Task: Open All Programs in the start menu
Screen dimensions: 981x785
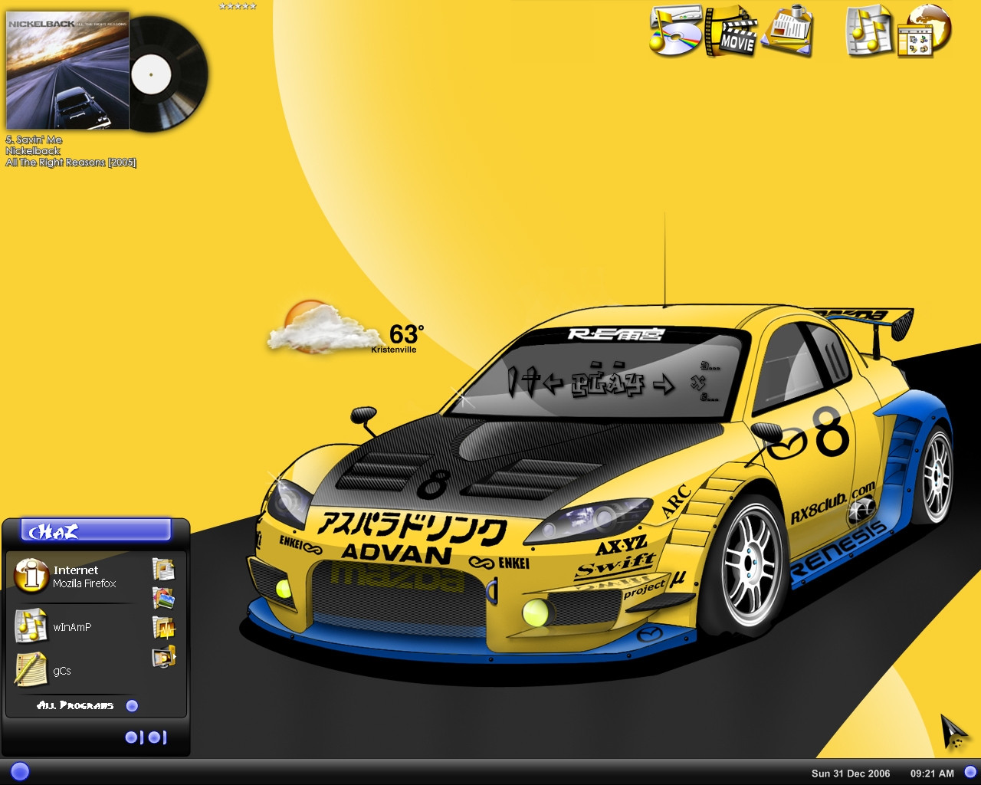Action: [75, 705]
